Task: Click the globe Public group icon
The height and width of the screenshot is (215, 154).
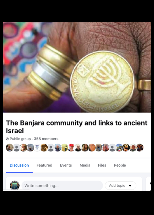Action: [7, 139]
